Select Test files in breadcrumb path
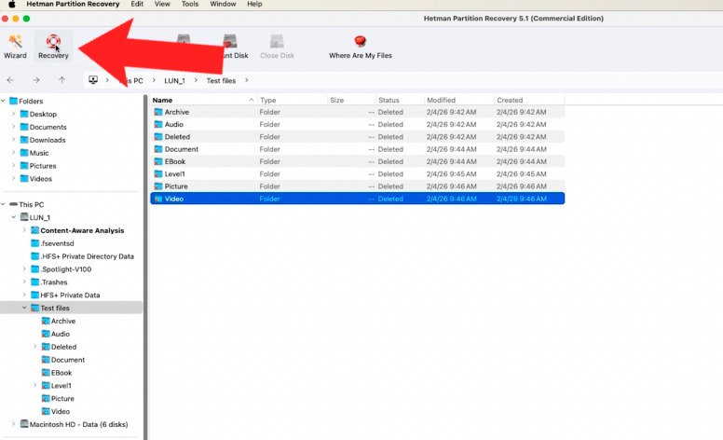Viewport: 723px width, 440px height. (x=221, y=81)
